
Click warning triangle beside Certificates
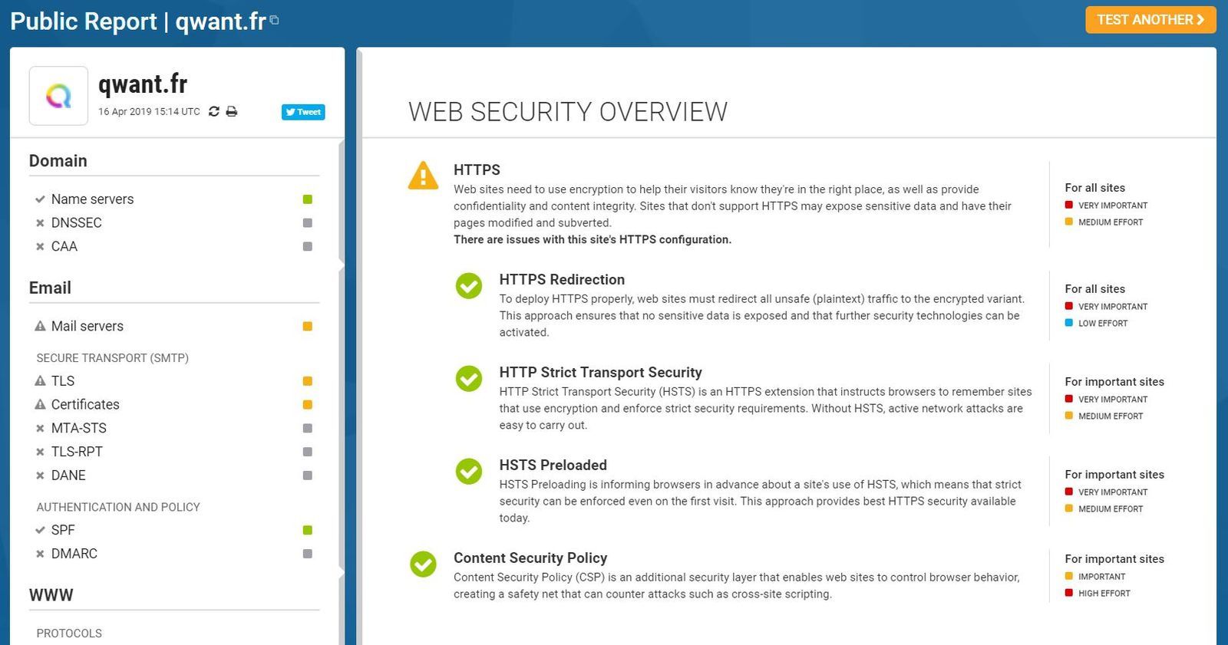tap(40, 404)
